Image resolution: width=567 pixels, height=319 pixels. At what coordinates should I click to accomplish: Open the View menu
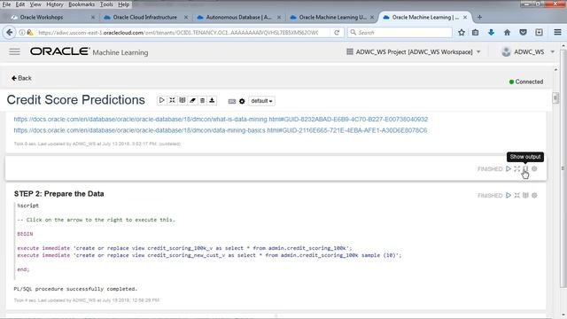[35, 4]
